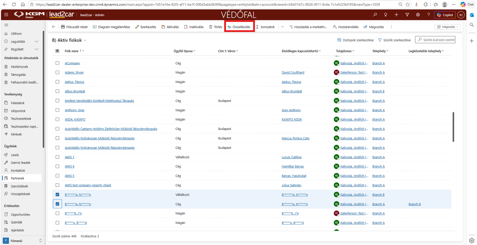477x245 pixels.
Task: Expand the Legutóbbi section
Action: pyautogui.click(x=36, y=41)
